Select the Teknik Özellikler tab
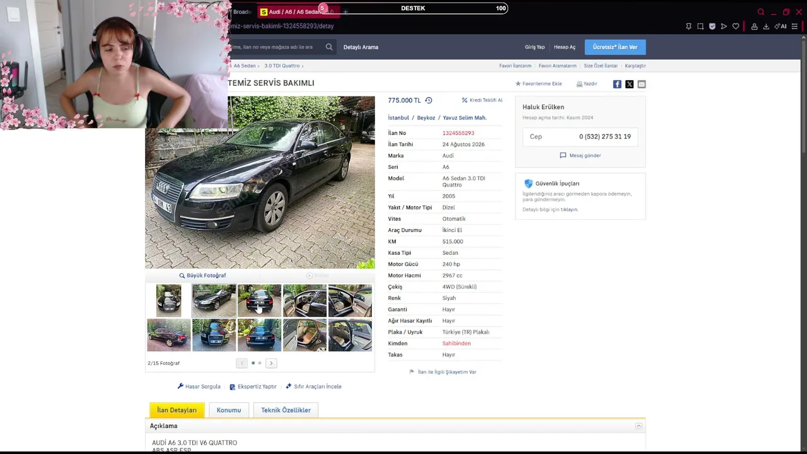 (x=286, y=410)
